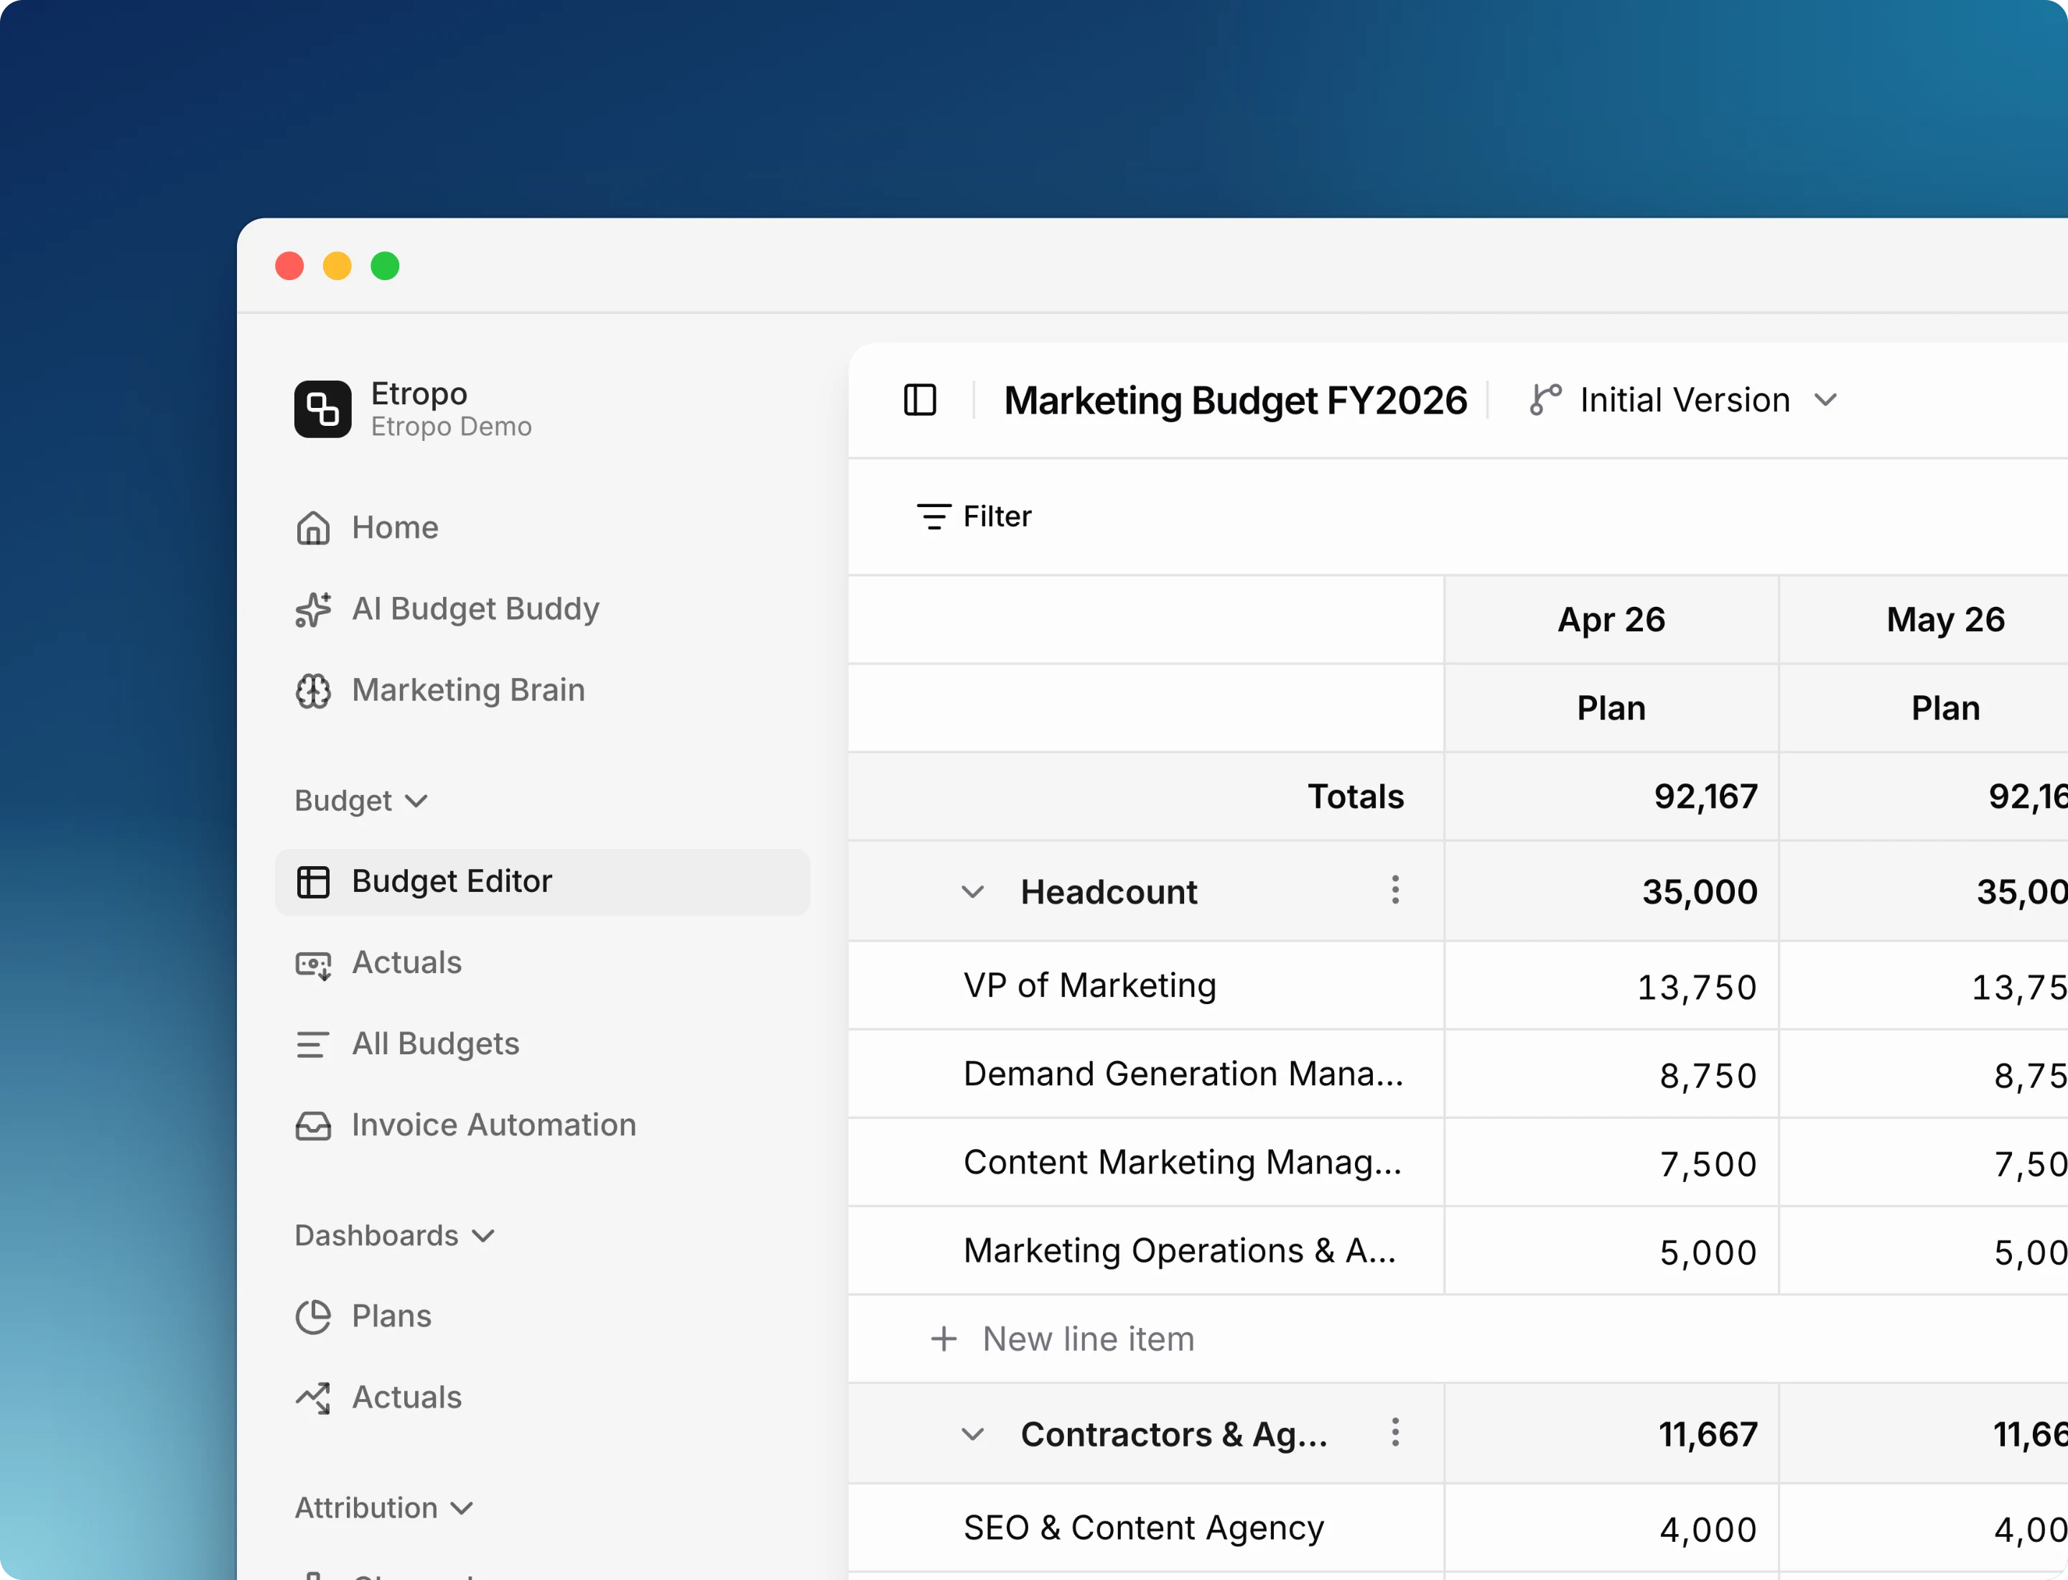Collapse the Dashboards sidebar section
This screenshot has width=2068, height=1580.
(x=394, y=1235)
